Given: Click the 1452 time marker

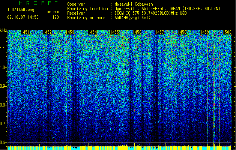Looking at the screenshot, I should click(48, 32).
